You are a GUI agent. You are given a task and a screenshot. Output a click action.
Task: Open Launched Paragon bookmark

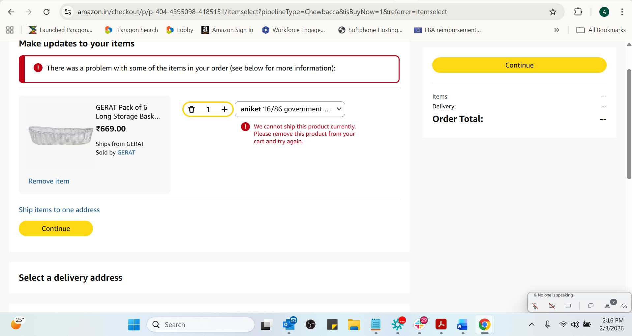click(x=60, y=30)
